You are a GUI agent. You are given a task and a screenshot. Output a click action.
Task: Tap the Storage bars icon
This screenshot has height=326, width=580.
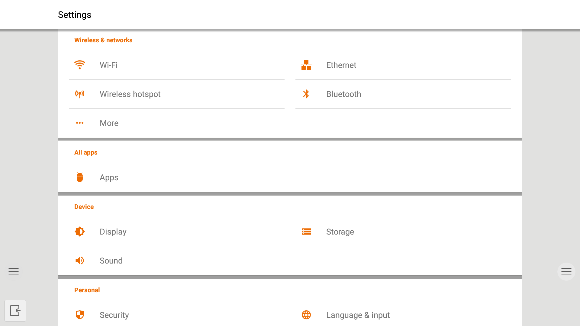click(x=306, y=232)
